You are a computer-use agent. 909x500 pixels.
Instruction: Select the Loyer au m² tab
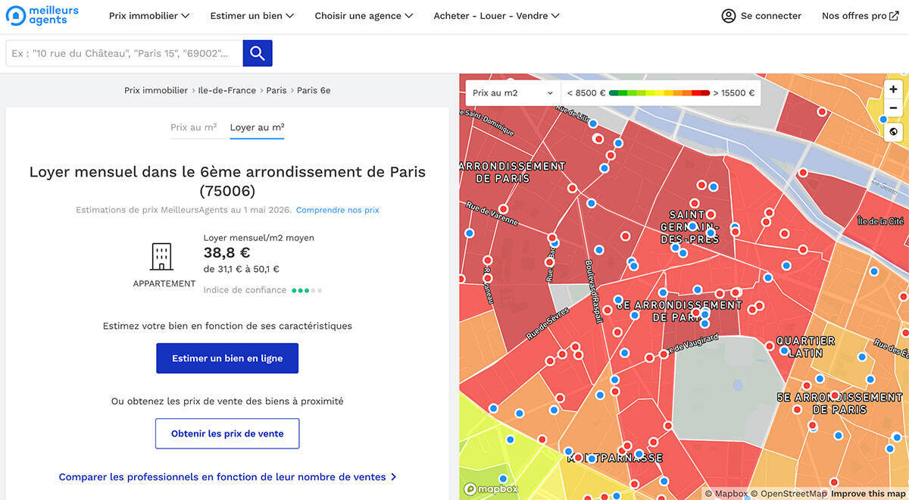258,127
